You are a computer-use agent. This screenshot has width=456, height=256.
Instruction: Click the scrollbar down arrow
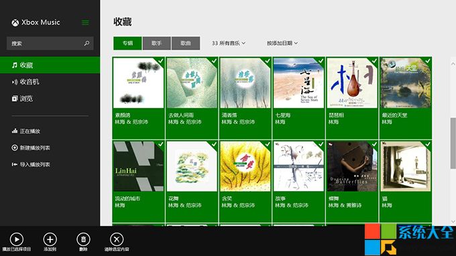coord(453,221)
